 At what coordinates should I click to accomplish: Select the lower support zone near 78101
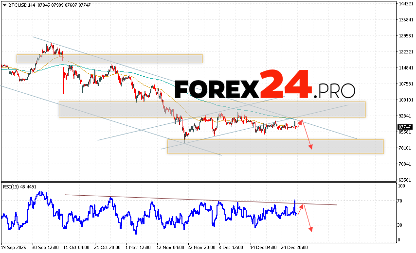click(x=275, y=147)
